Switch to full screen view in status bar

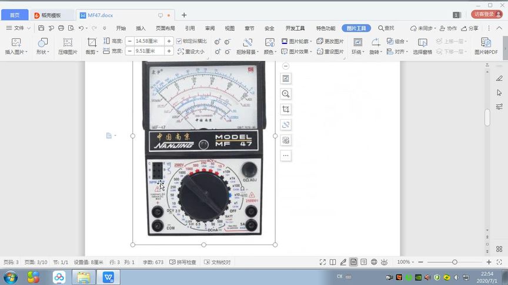322,262
